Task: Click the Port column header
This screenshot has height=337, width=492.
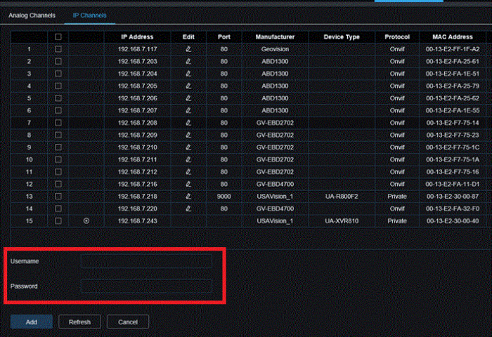Action: [x=224, y=37]
